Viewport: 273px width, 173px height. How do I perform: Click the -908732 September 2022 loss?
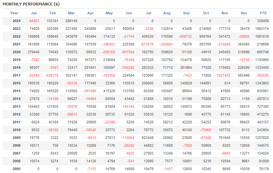[185, 36]
